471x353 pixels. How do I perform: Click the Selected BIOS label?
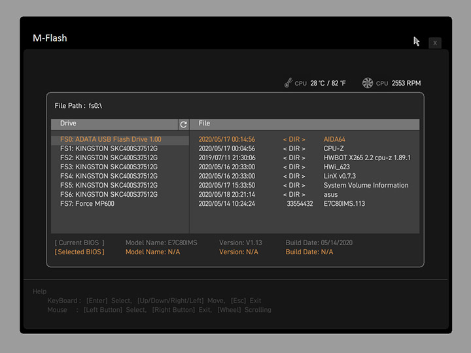79,252
